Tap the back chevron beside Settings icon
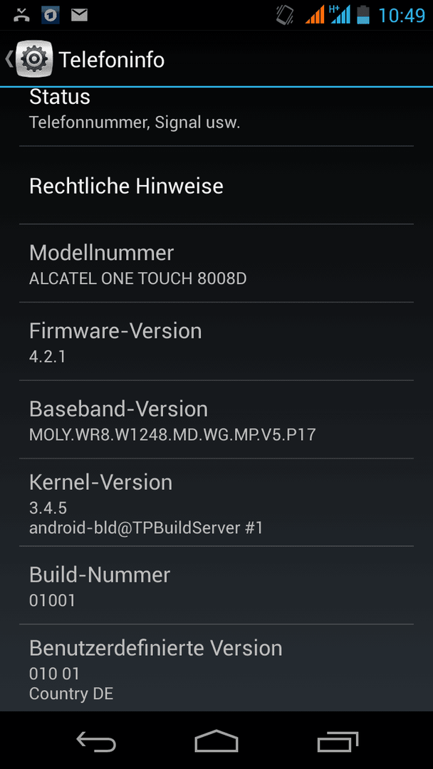Image resolution: width=433 pixels, height=769 pixels. click(x=9, y=59)
